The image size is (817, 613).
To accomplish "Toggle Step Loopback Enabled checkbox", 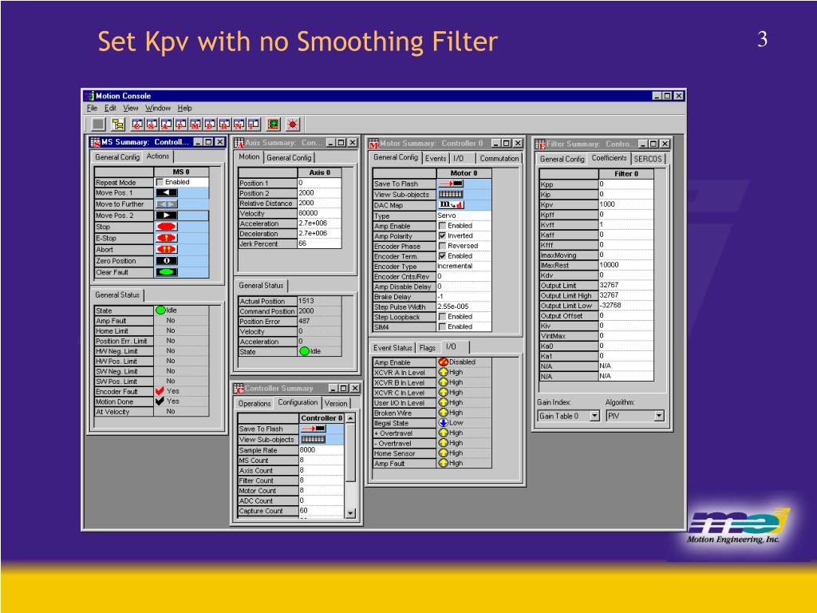I will 442,316.
